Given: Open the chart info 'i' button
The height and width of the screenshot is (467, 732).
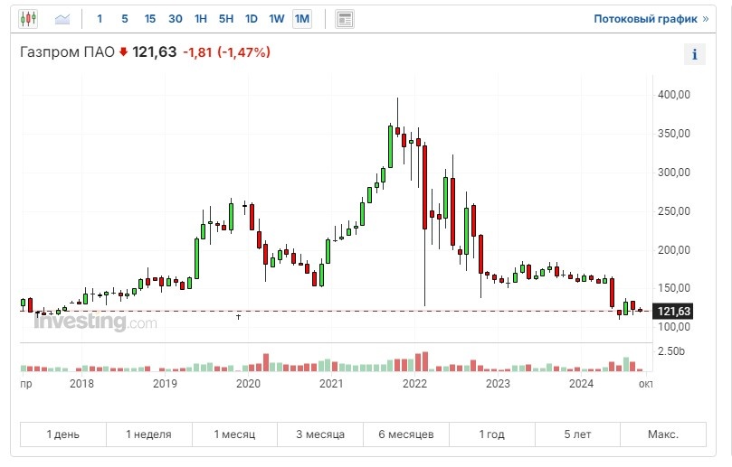Looking at the screenshot, I should (x=694, y=54).
